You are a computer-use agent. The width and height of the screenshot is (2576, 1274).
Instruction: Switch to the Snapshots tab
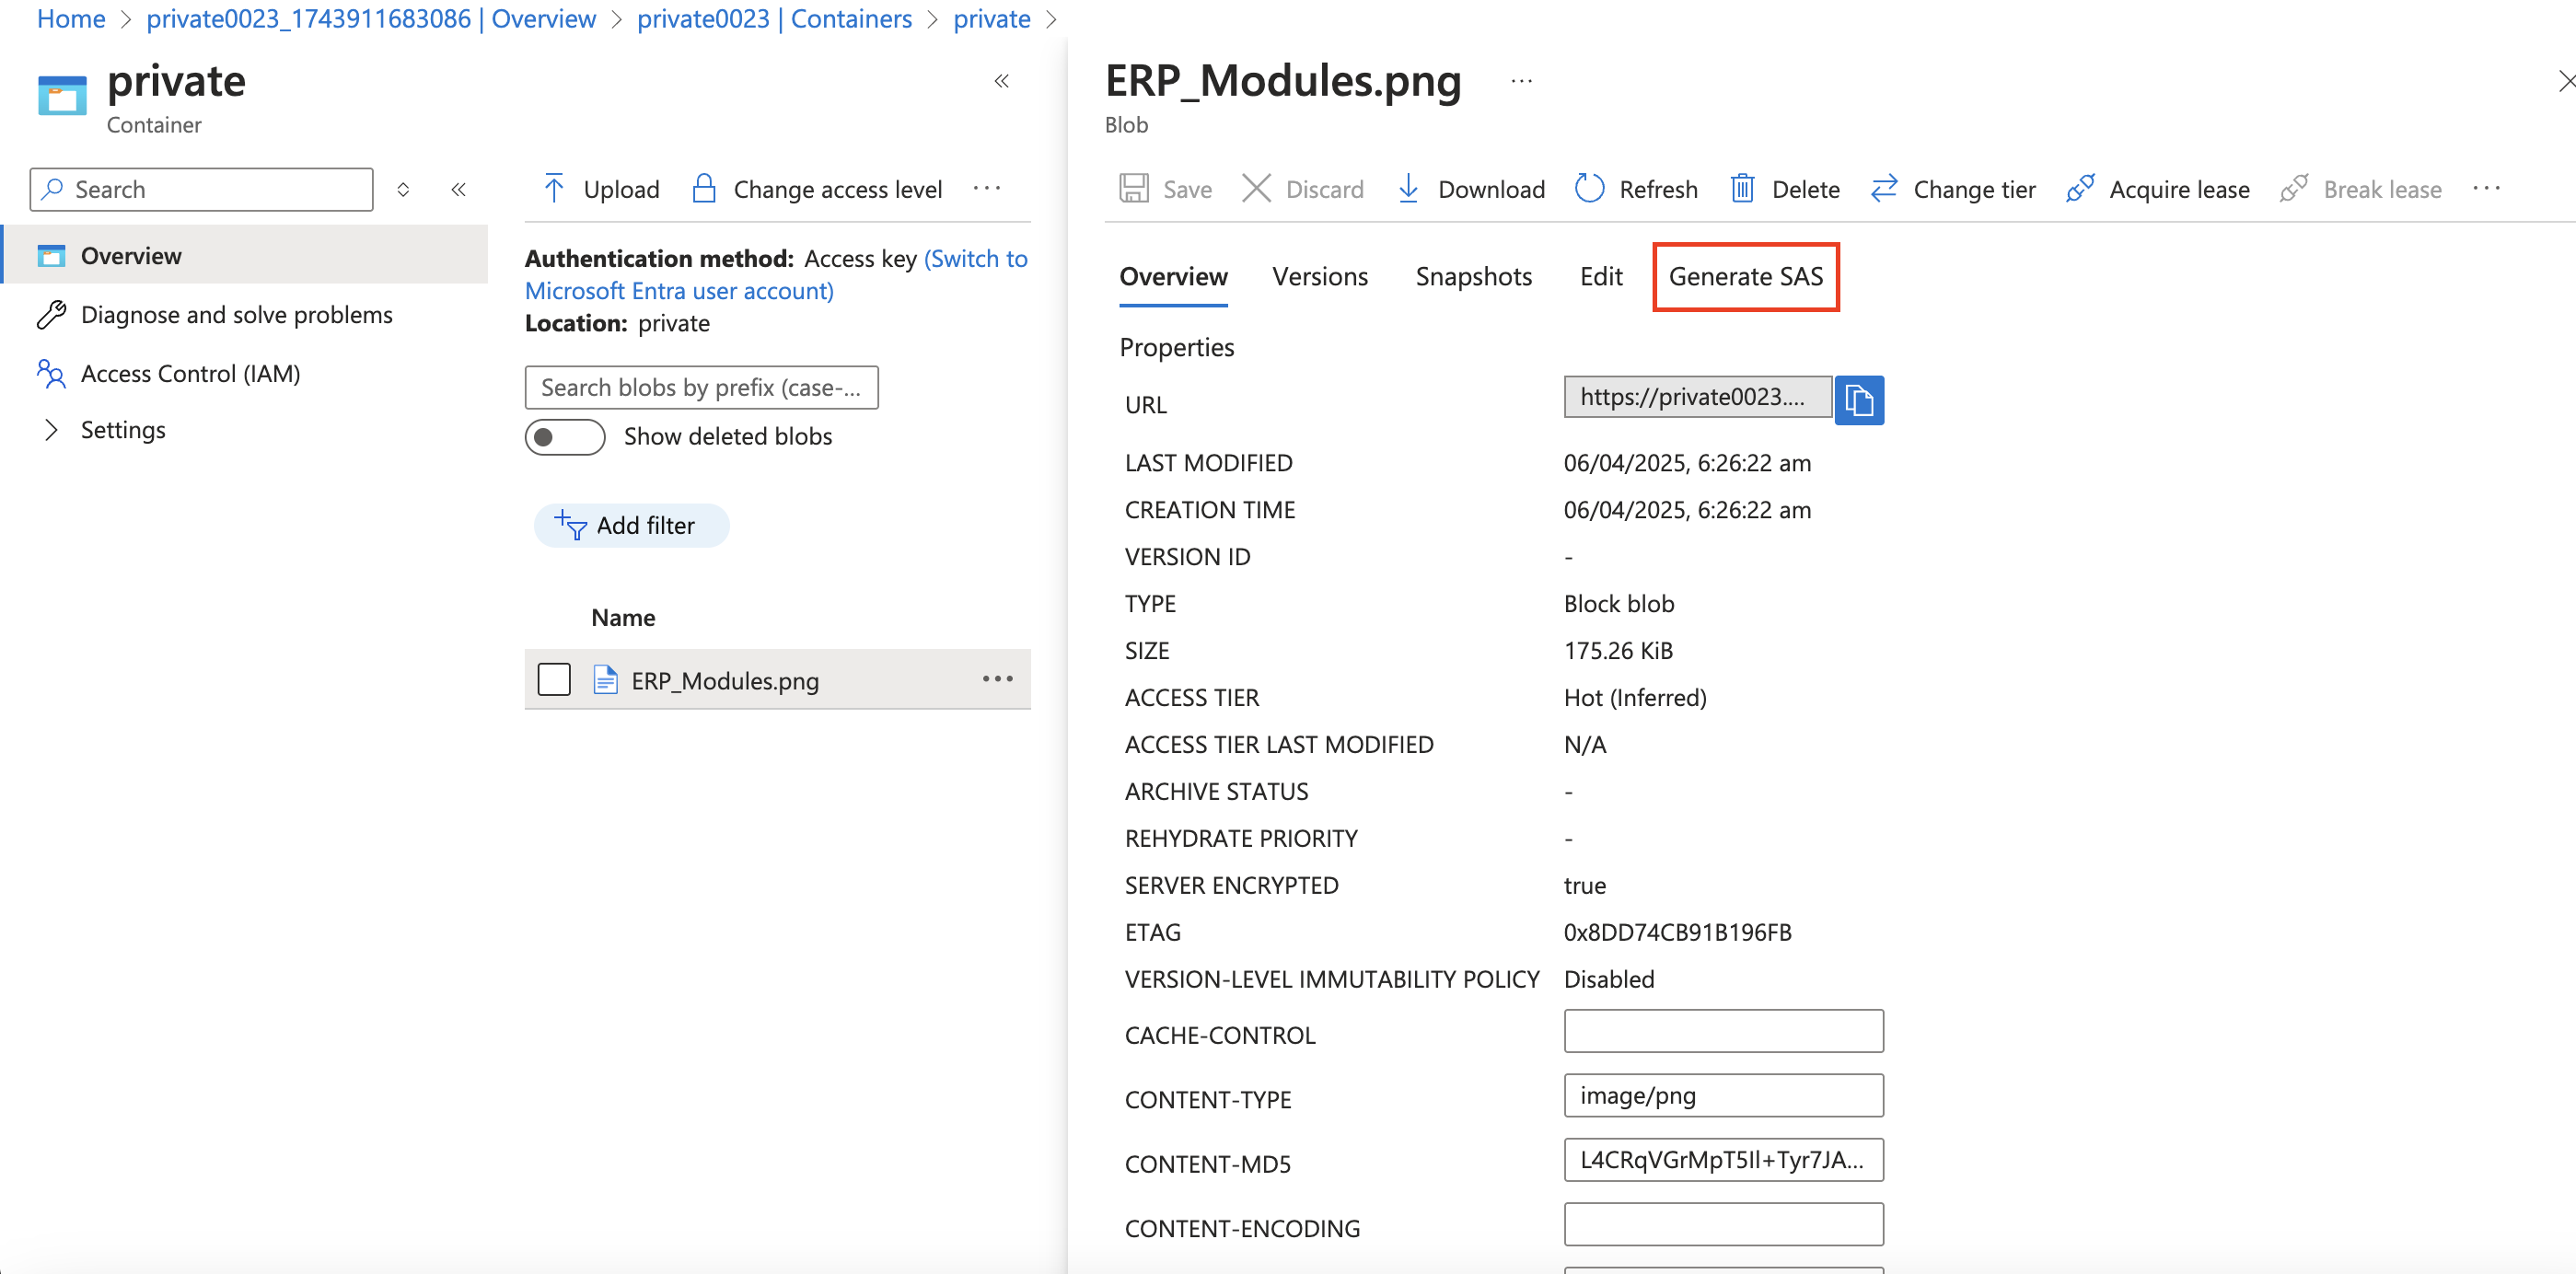point(1473,276)
